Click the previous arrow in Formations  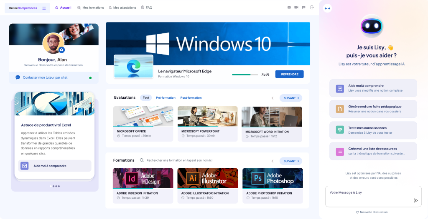pos(273,161)
